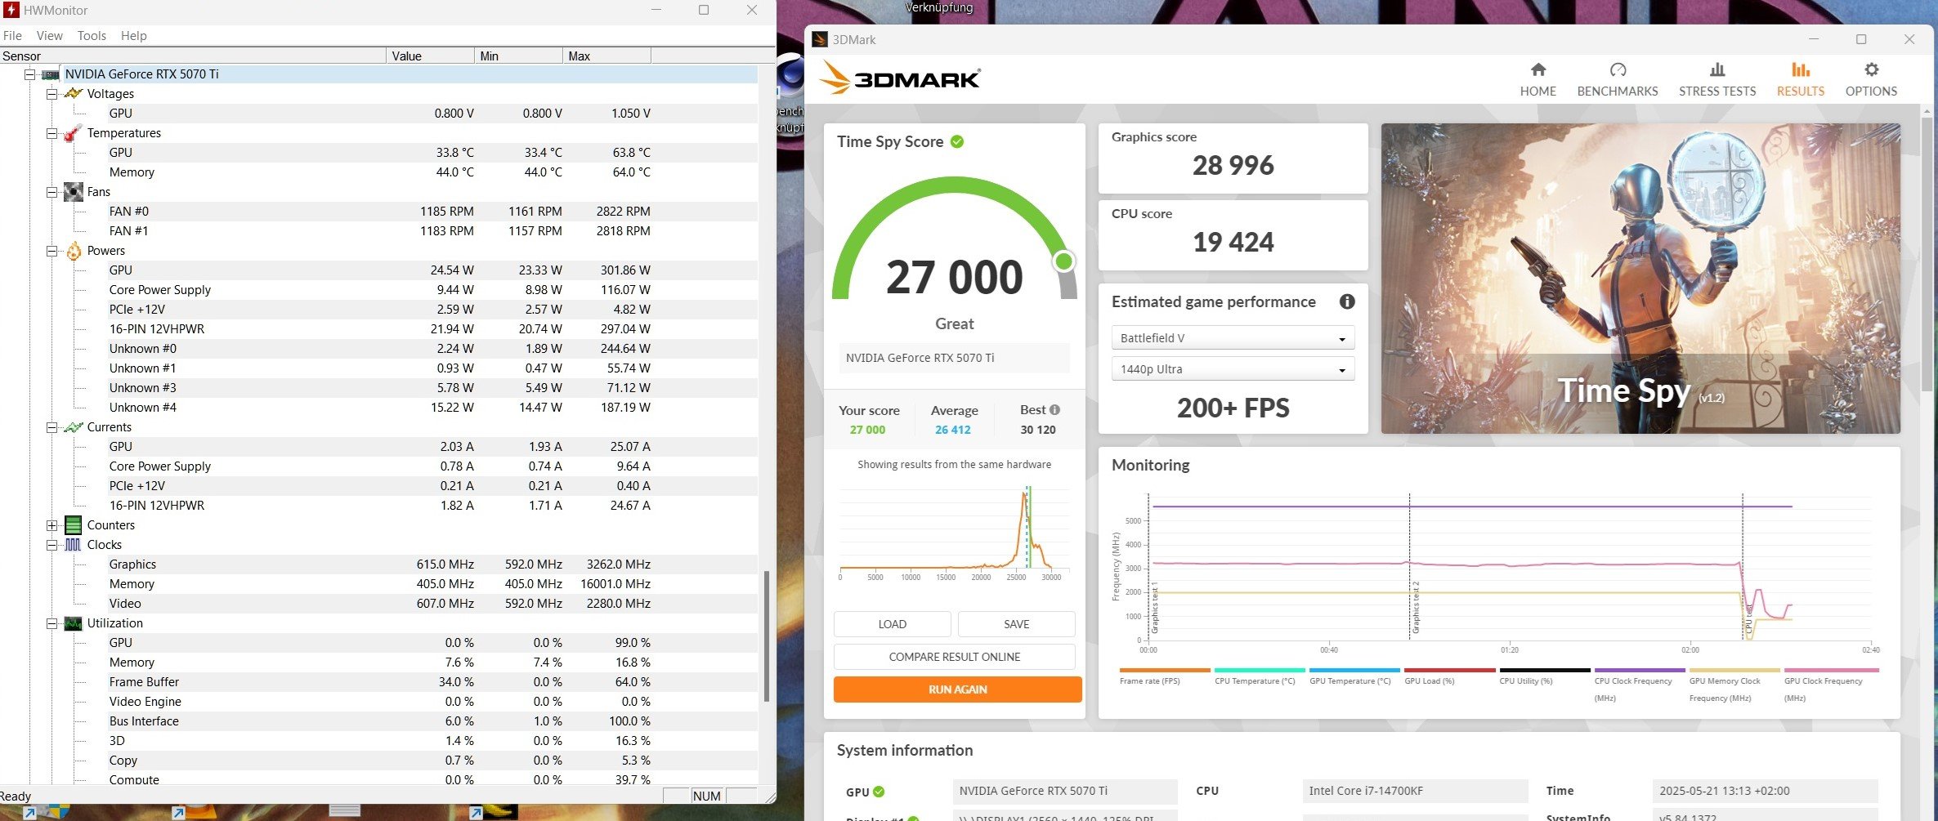
Task: Open the HOME tab in 3DMark
Action: coord(1537,79)
